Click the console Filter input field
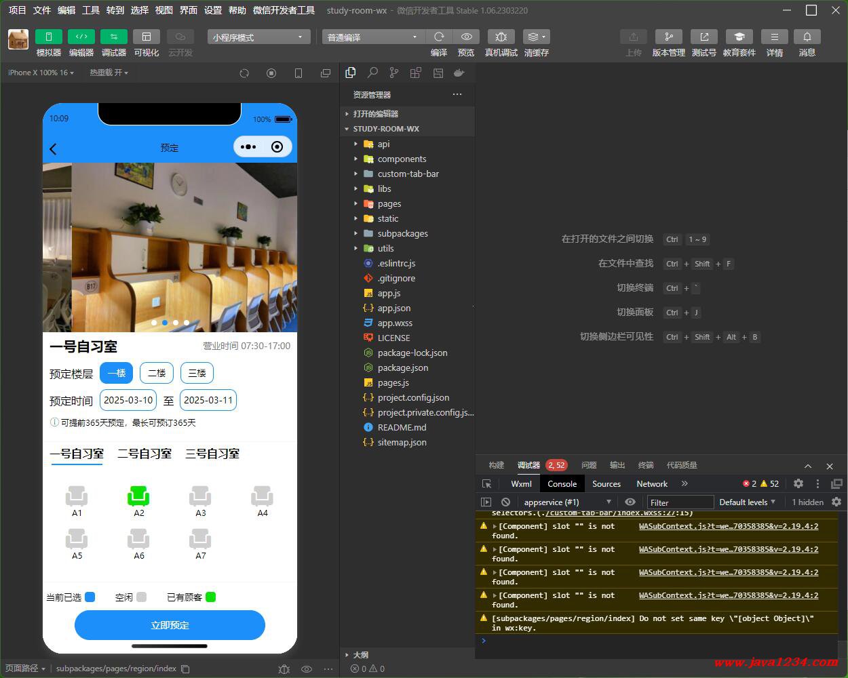The image size is (848, 678). [680, 502]
